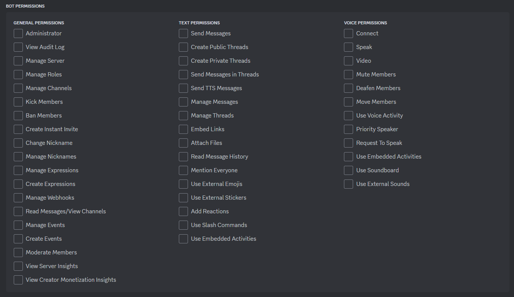Toggle Send TTS Messages checkbox
The image size is (514, 297).
point(183,88)
